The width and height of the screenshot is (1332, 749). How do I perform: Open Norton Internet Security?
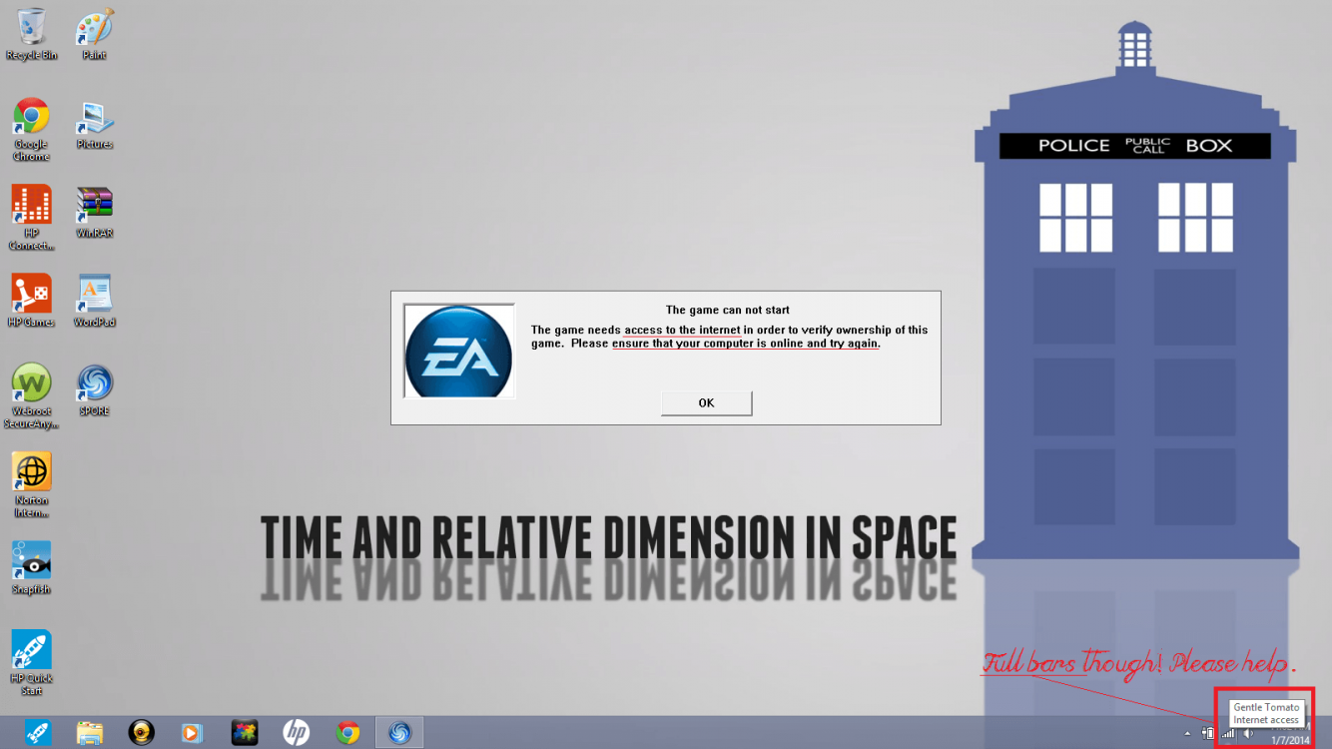31,469
